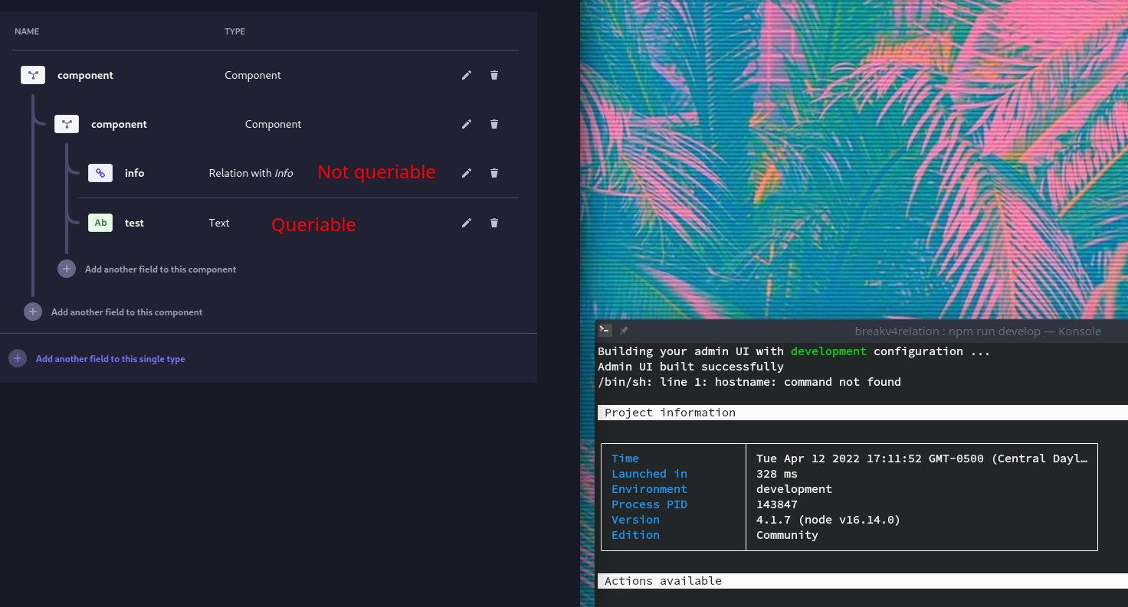Click the relation link icon beside info
1128x607 pixels.
pos(100,173)
